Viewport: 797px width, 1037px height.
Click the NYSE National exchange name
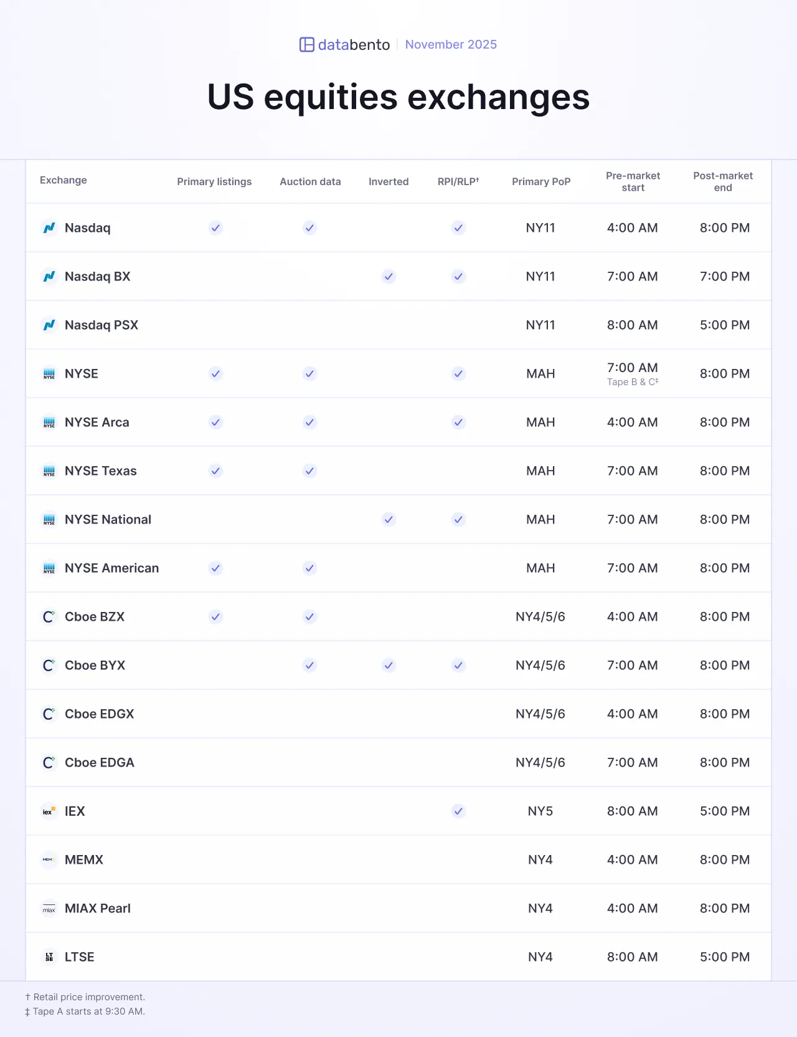[x=108, y=520]
